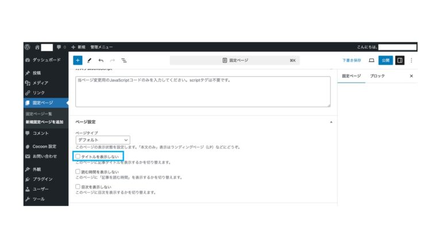Click the 下書き保存 save draft link
Screen dimensions: 441x248
351,60
